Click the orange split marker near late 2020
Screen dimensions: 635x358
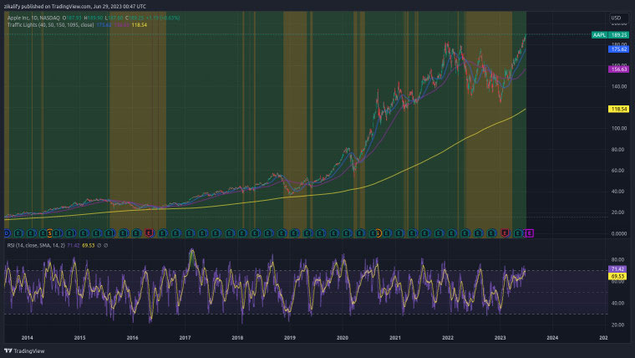pyautogui.click(x=378, y=233)
